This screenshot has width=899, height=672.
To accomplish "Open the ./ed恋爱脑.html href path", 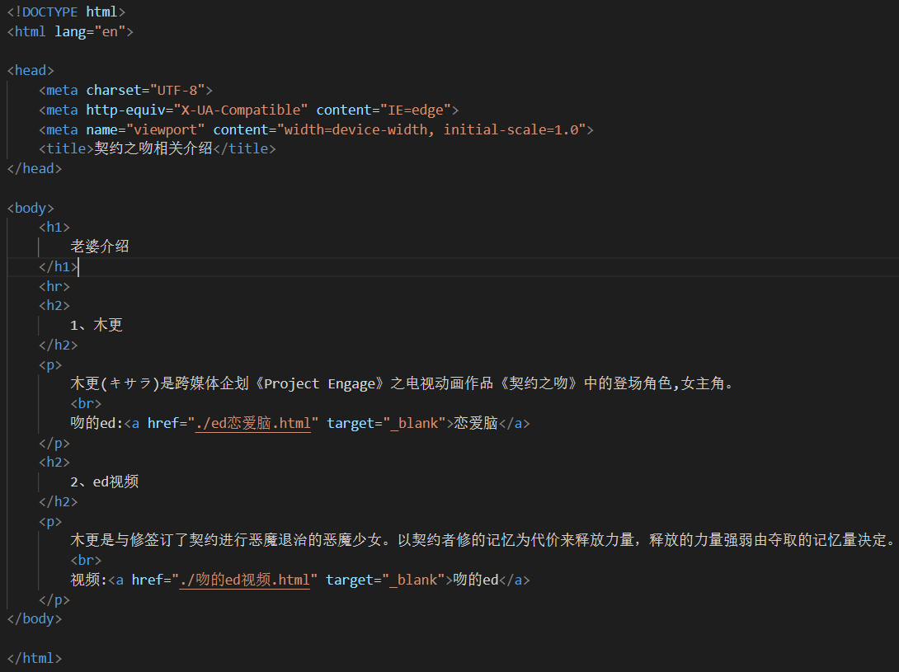I will pyautogui.click(x=252, y=424).
